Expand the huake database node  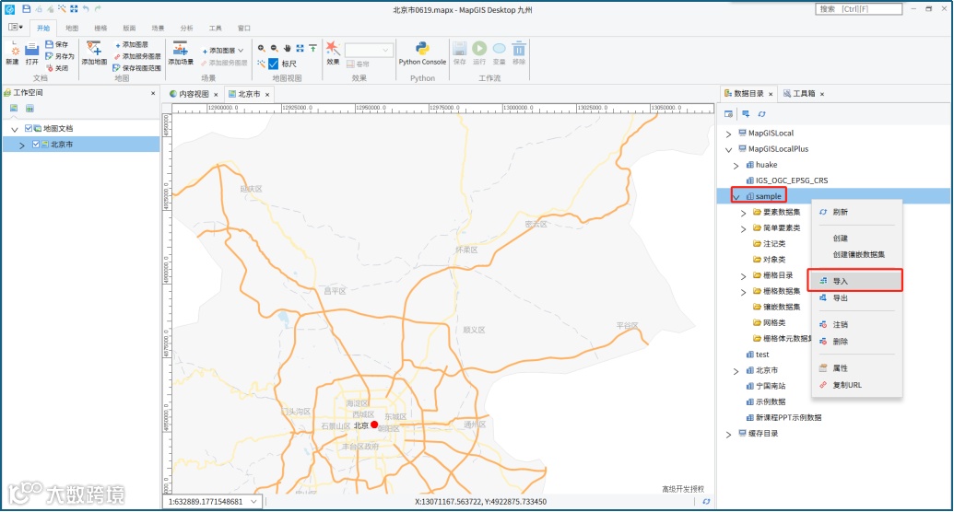[736, 165]
